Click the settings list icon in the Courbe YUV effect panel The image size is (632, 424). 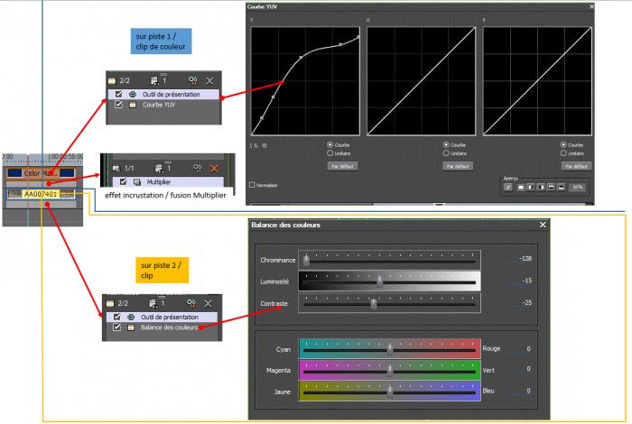[154, 81]
